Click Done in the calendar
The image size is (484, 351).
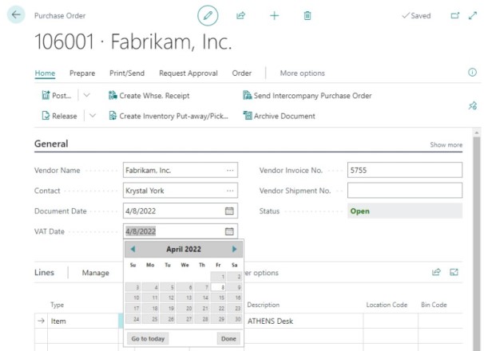tap(228, 339)
